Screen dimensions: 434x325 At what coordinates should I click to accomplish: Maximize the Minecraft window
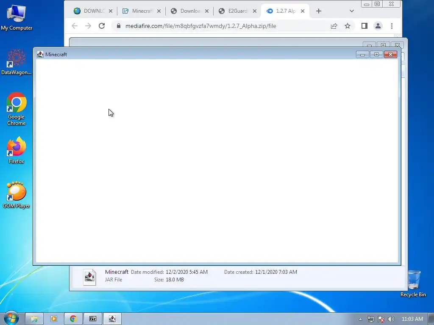(376, 55)
